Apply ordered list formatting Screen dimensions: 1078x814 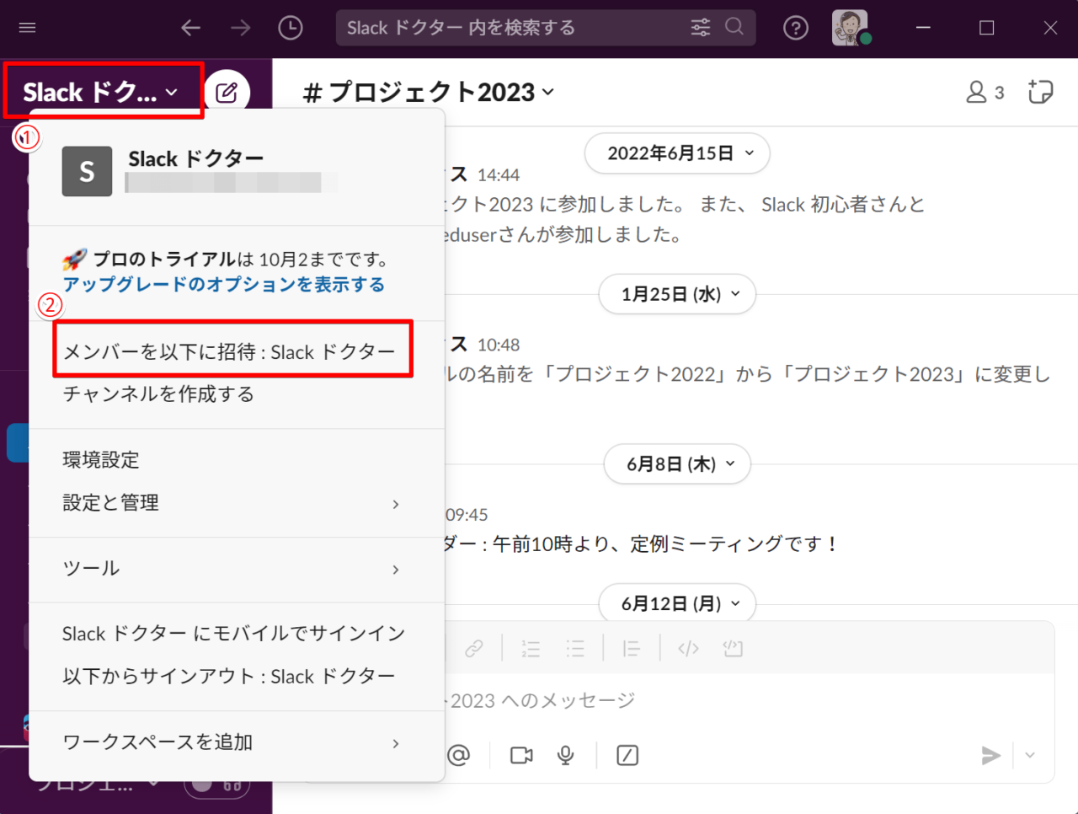[531, 648]
